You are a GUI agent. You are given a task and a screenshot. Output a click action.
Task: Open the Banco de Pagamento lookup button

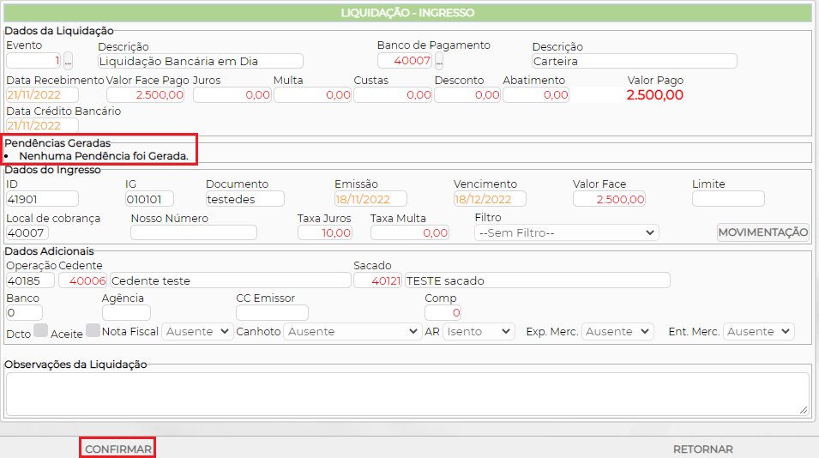439,61
